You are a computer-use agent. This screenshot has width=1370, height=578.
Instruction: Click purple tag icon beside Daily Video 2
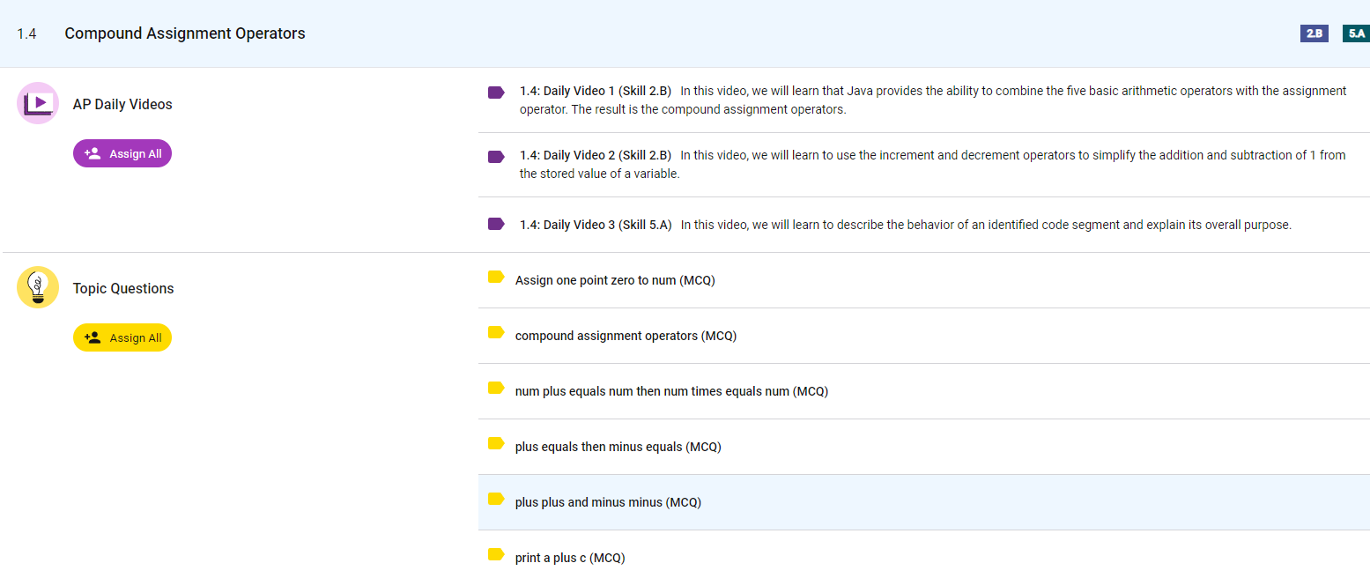496,157
